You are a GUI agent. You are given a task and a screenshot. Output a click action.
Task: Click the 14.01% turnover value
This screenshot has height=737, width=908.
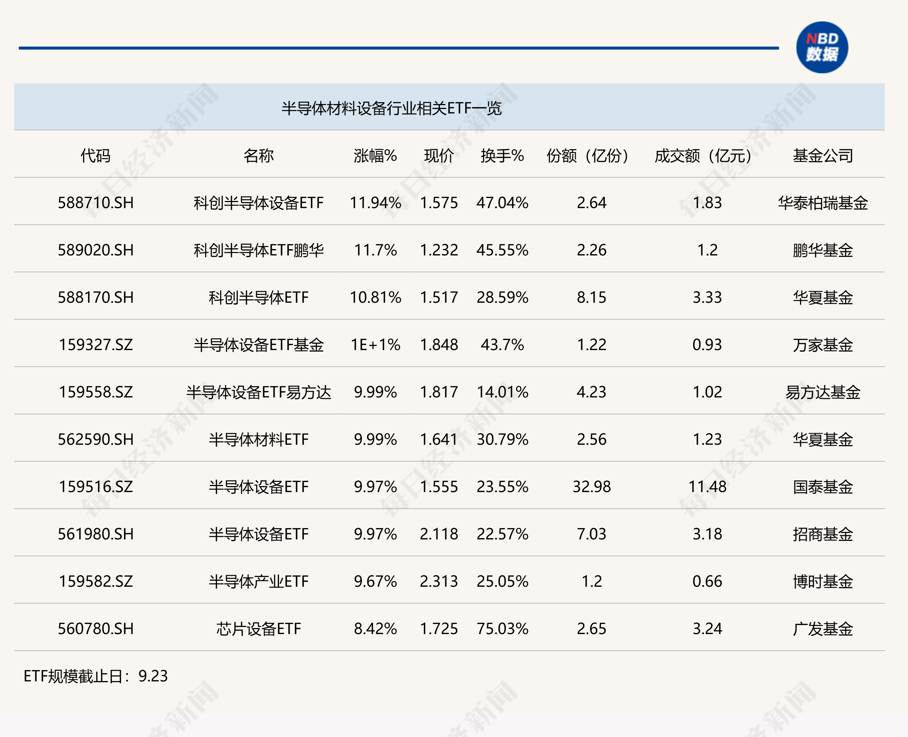(x=502, y=392)
